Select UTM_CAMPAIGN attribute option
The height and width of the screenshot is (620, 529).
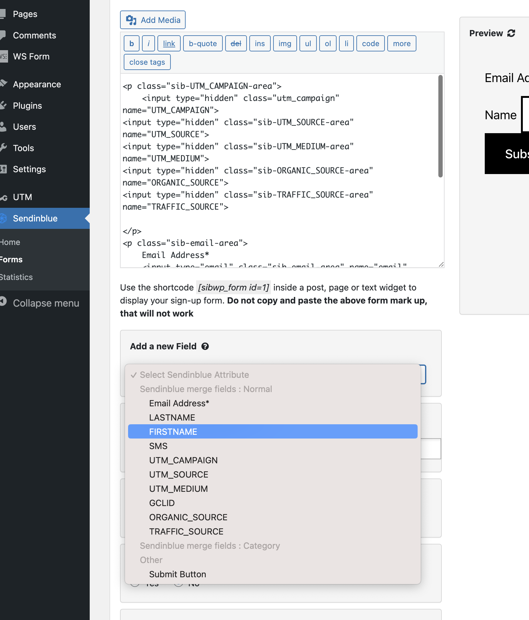point(183,460)
